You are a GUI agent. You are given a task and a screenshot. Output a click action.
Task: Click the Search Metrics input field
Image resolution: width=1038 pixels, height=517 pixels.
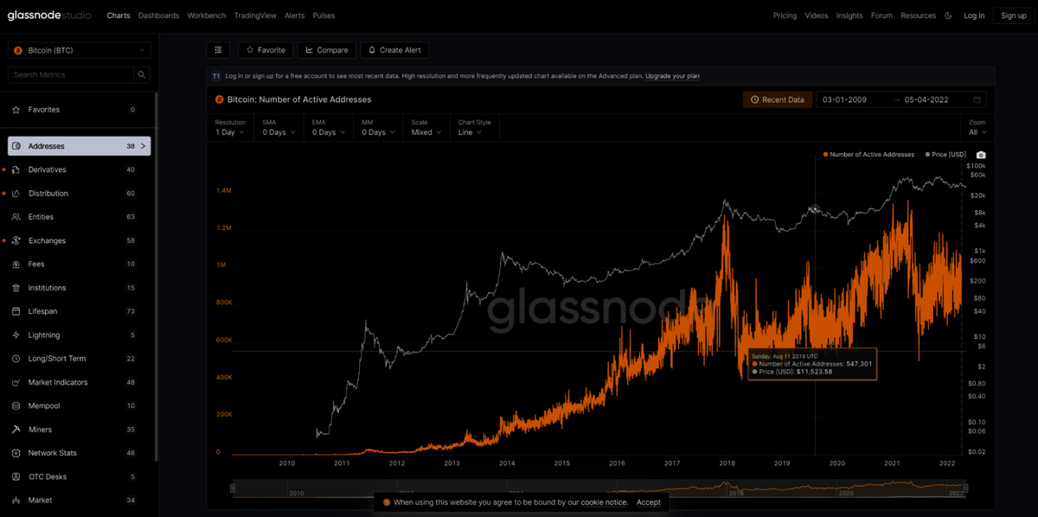pyautogui.click(x=71, y=75)
